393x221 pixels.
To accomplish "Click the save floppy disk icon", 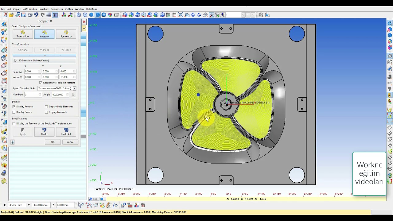I will click(x=23, y=15).
